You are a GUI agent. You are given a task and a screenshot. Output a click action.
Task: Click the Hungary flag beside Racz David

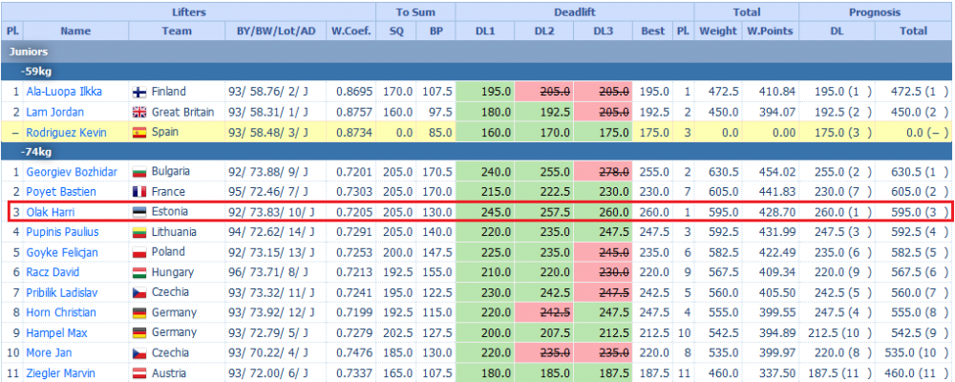click(x=139, y=272)
